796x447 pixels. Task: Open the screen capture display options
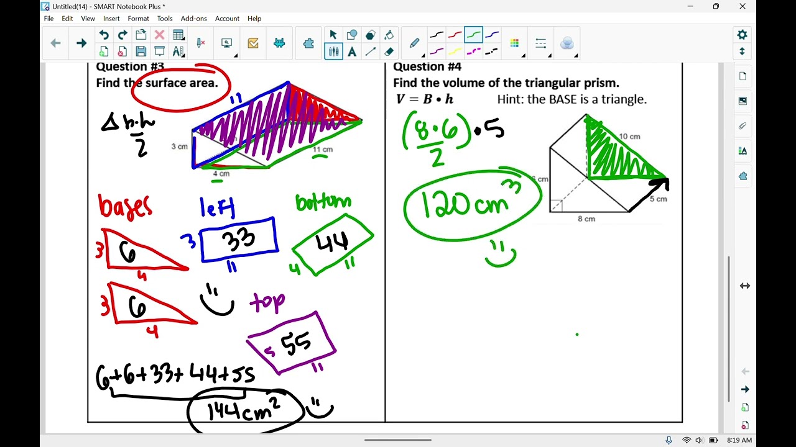coord(228,43)
